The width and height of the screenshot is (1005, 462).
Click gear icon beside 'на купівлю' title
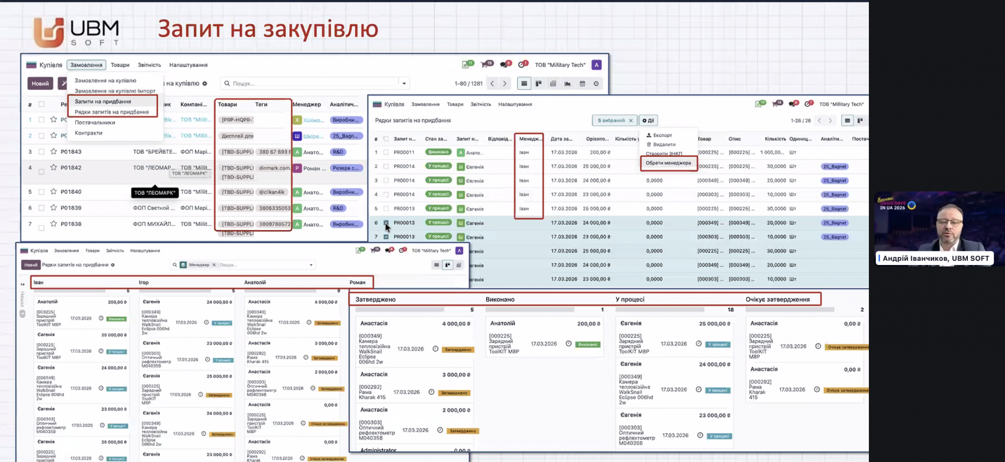pos(205,84)
